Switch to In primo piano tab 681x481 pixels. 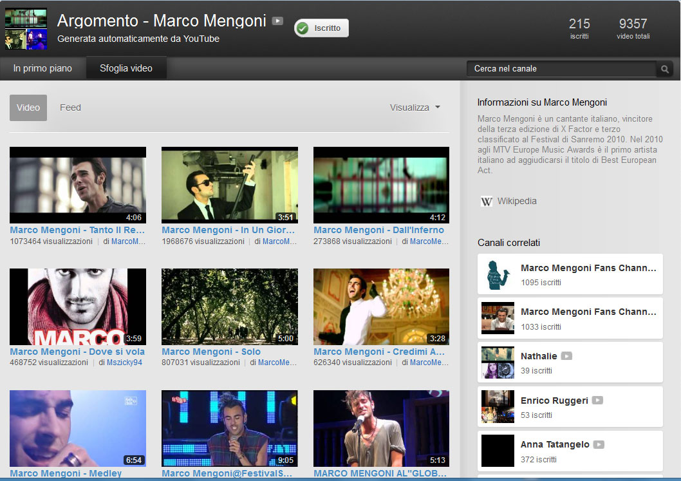pyautogui.click(x=42, y=68)
